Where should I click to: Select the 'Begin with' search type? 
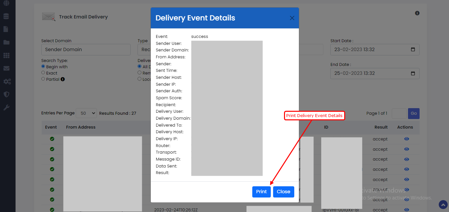point(43,67)
